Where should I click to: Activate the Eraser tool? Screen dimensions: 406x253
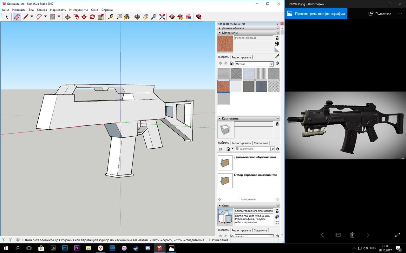pos(17,17)
